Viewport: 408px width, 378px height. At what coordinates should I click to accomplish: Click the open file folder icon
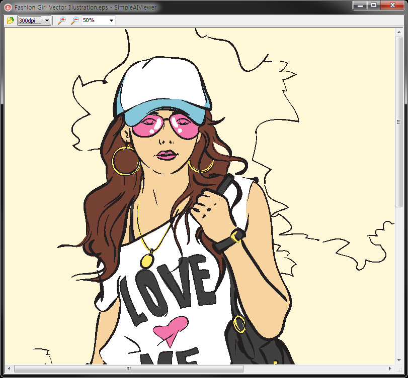tap(10, 21)
